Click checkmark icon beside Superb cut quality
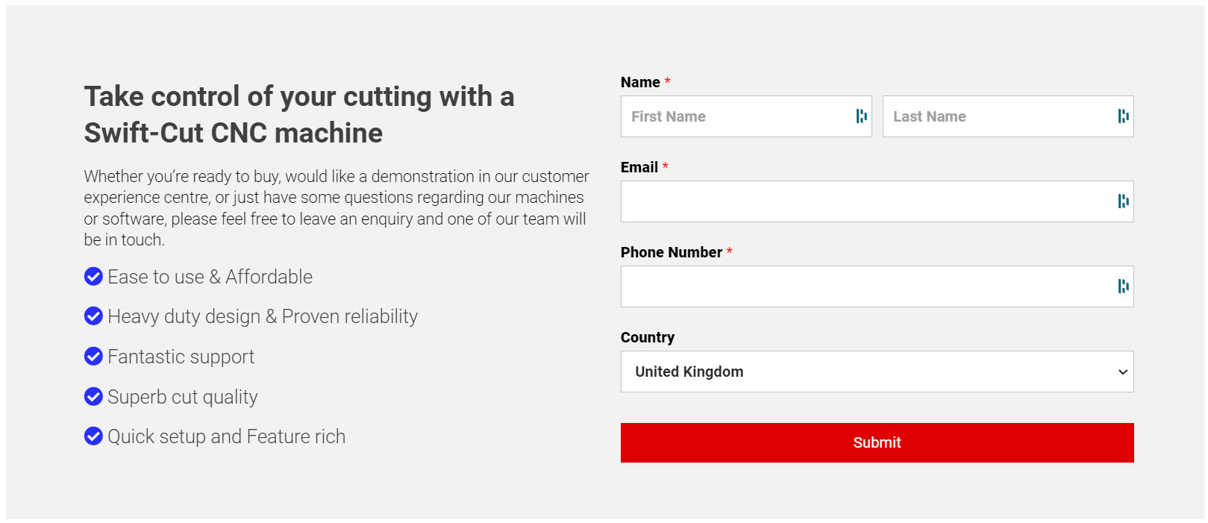This screenshot has height=523, width=1208. click(93, 396)
